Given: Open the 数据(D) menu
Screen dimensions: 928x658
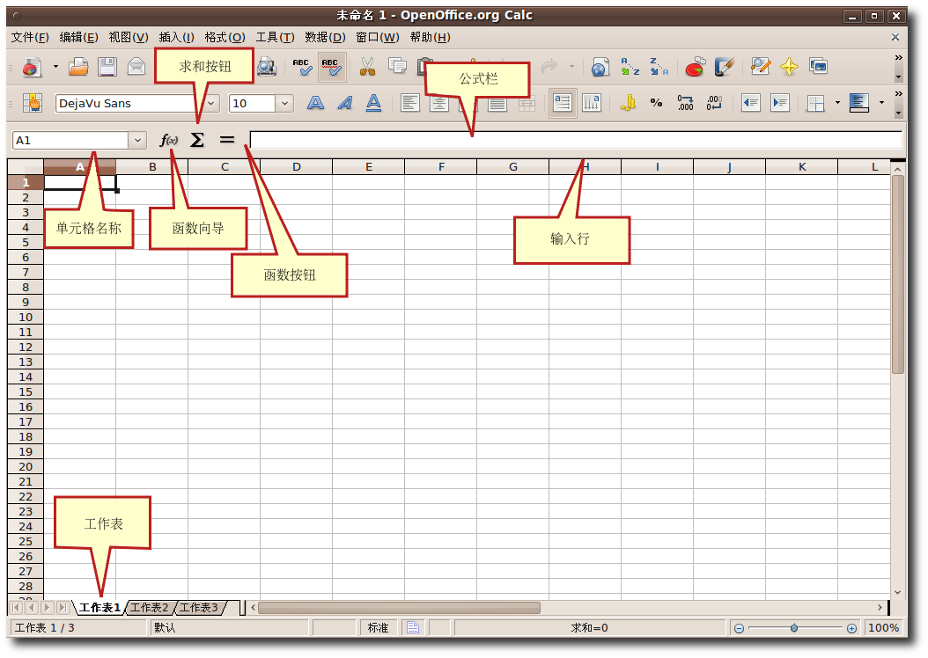Looking at the screenshot, I should 325,37.
